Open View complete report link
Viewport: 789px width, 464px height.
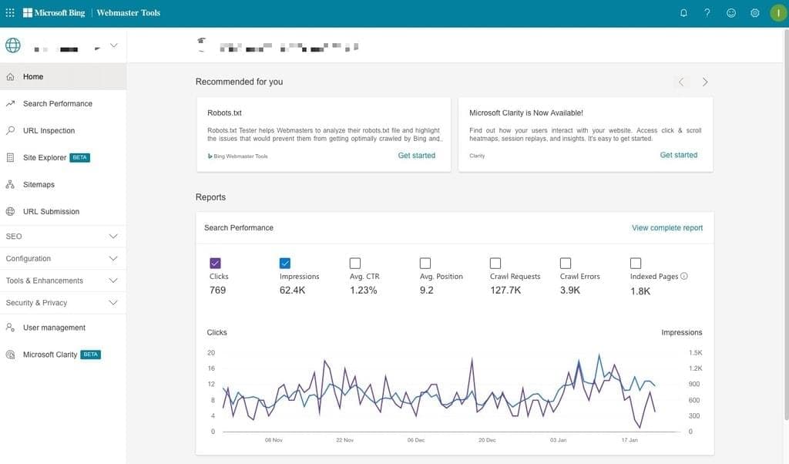tap(667, 228)
